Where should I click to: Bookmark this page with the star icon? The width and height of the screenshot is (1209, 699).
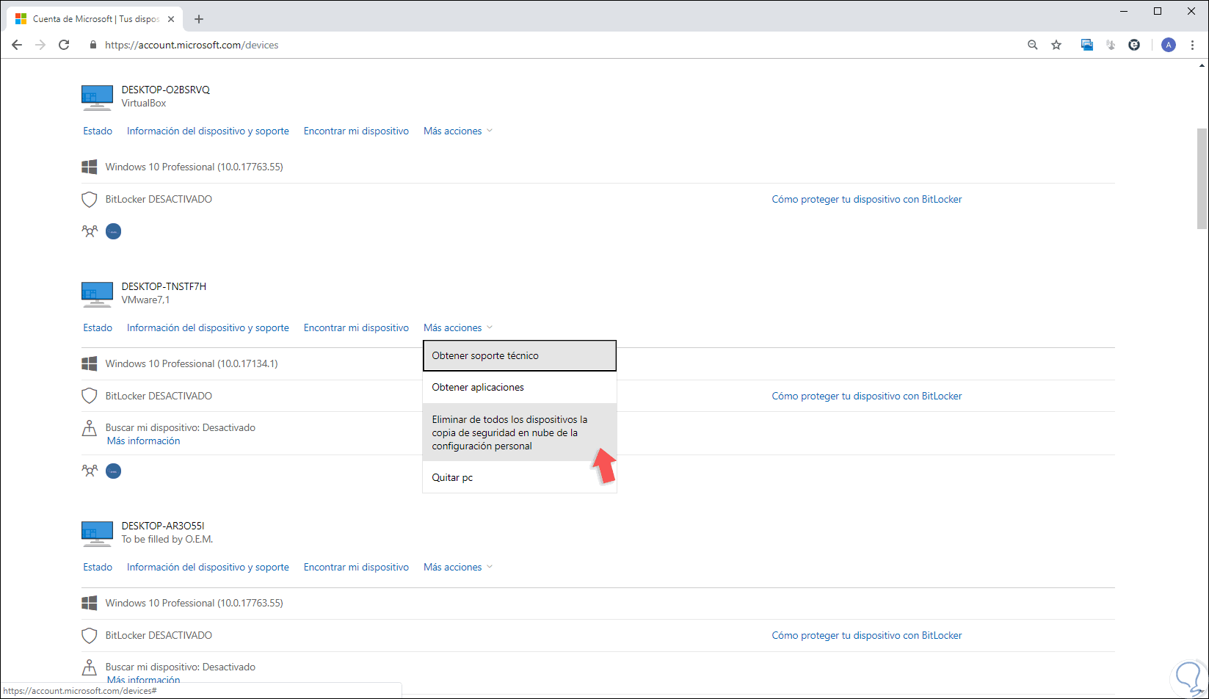(1056, 45)
